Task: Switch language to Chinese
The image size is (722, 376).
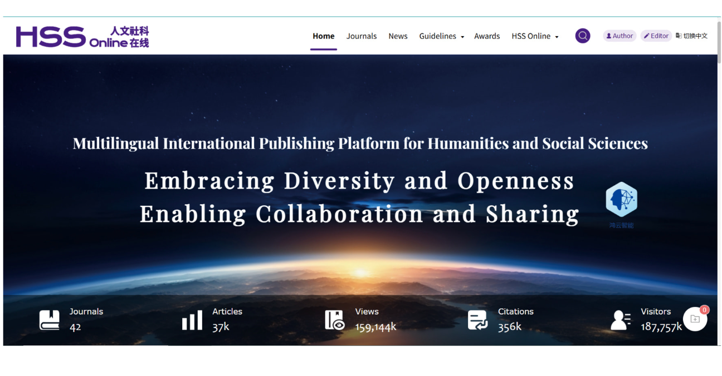Action: (x=691, y=36)
